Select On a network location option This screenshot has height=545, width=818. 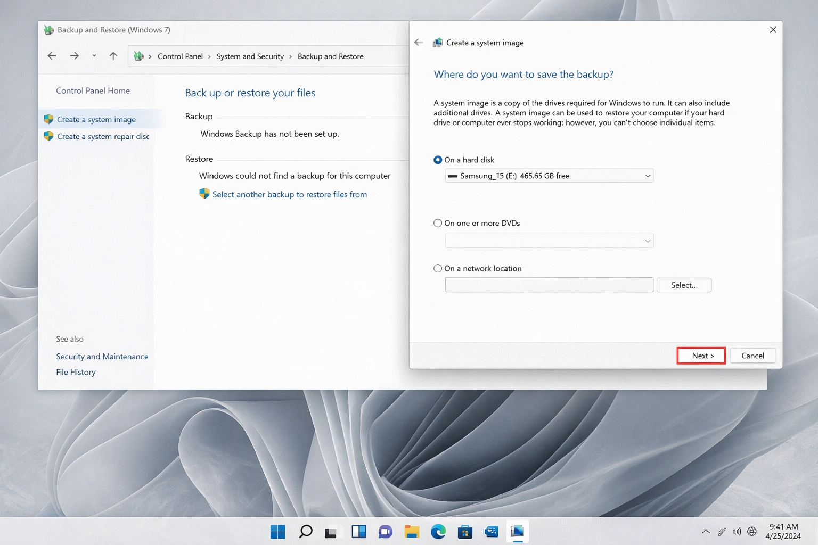pyautogui.click(x=437, y=268)
